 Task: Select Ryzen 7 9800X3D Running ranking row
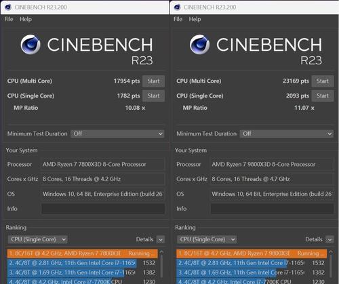tap(252, 253)
